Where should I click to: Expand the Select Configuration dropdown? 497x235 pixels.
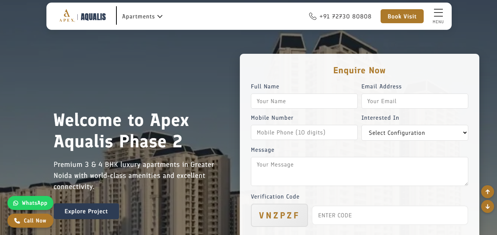(x=415, y=133)
